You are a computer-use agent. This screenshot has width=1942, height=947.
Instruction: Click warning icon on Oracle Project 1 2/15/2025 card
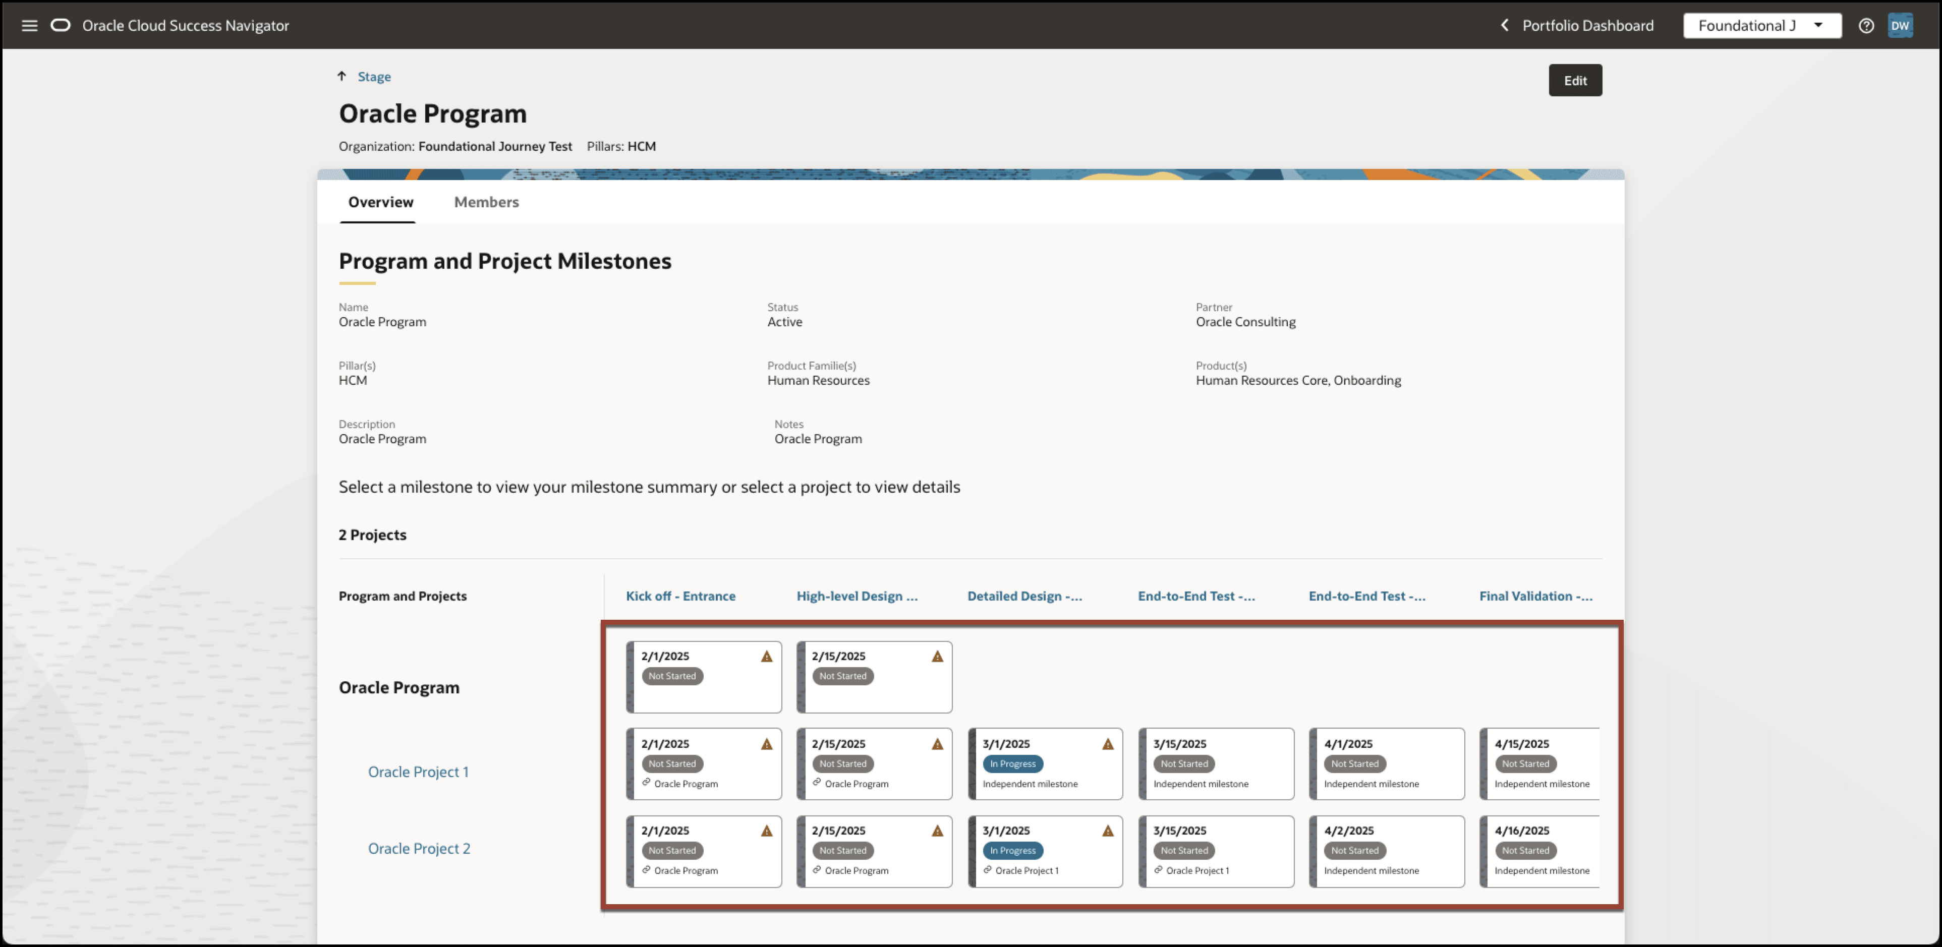point(937,744)
